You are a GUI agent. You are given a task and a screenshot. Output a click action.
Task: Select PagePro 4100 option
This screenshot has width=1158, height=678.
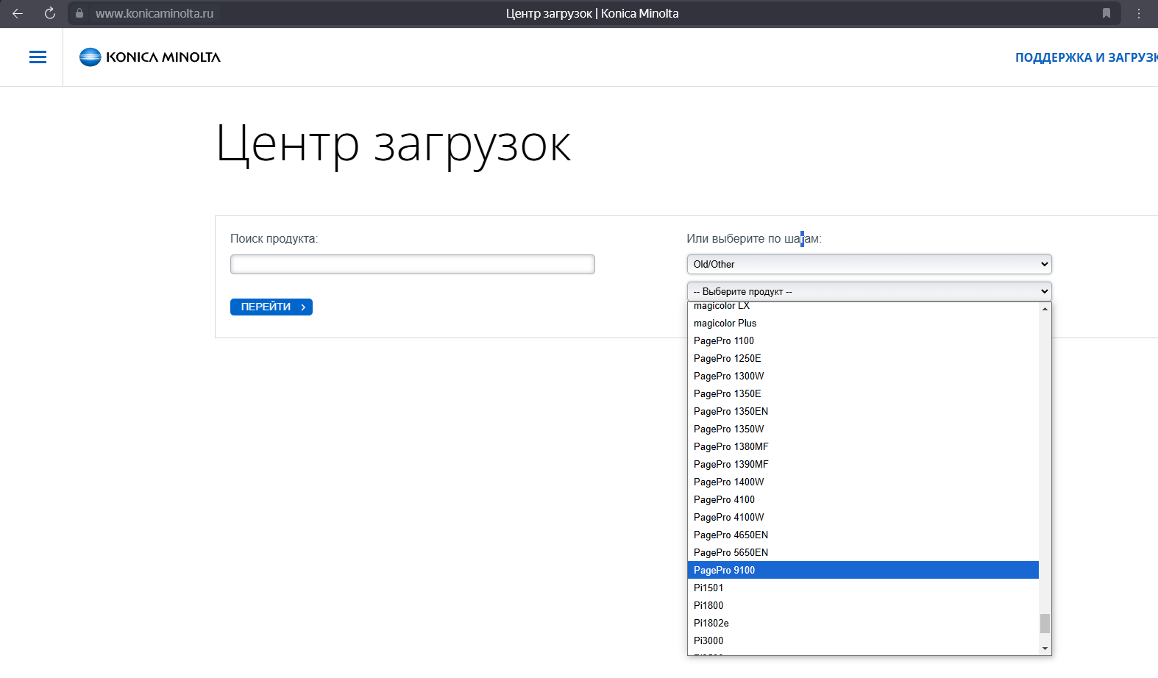[x=863, y=499]
